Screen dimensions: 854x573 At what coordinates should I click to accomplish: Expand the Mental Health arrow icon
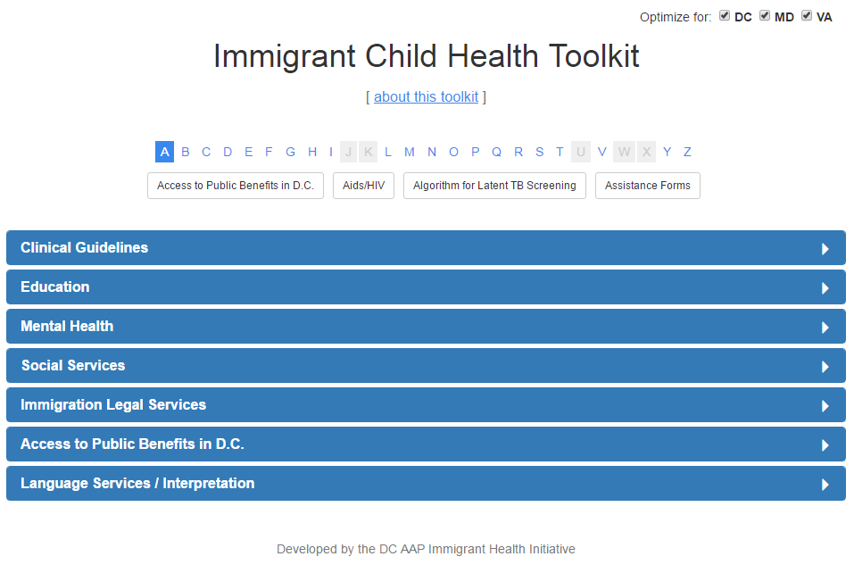(825, 328)
